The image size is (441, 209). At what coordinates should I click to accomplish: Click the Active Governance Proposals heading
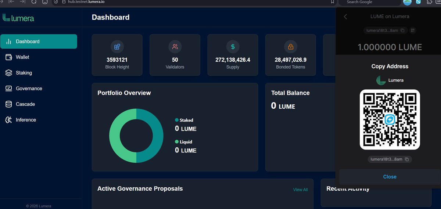140,188
